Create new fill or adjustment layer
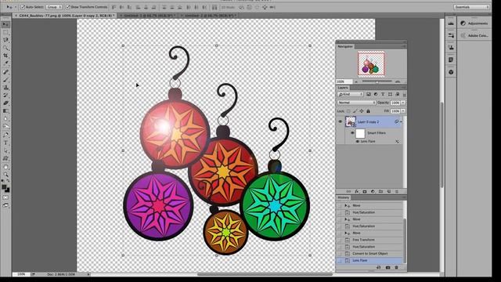Image resolution: width=501 pixels, height=282 pixels. click(x=373, y=191)
